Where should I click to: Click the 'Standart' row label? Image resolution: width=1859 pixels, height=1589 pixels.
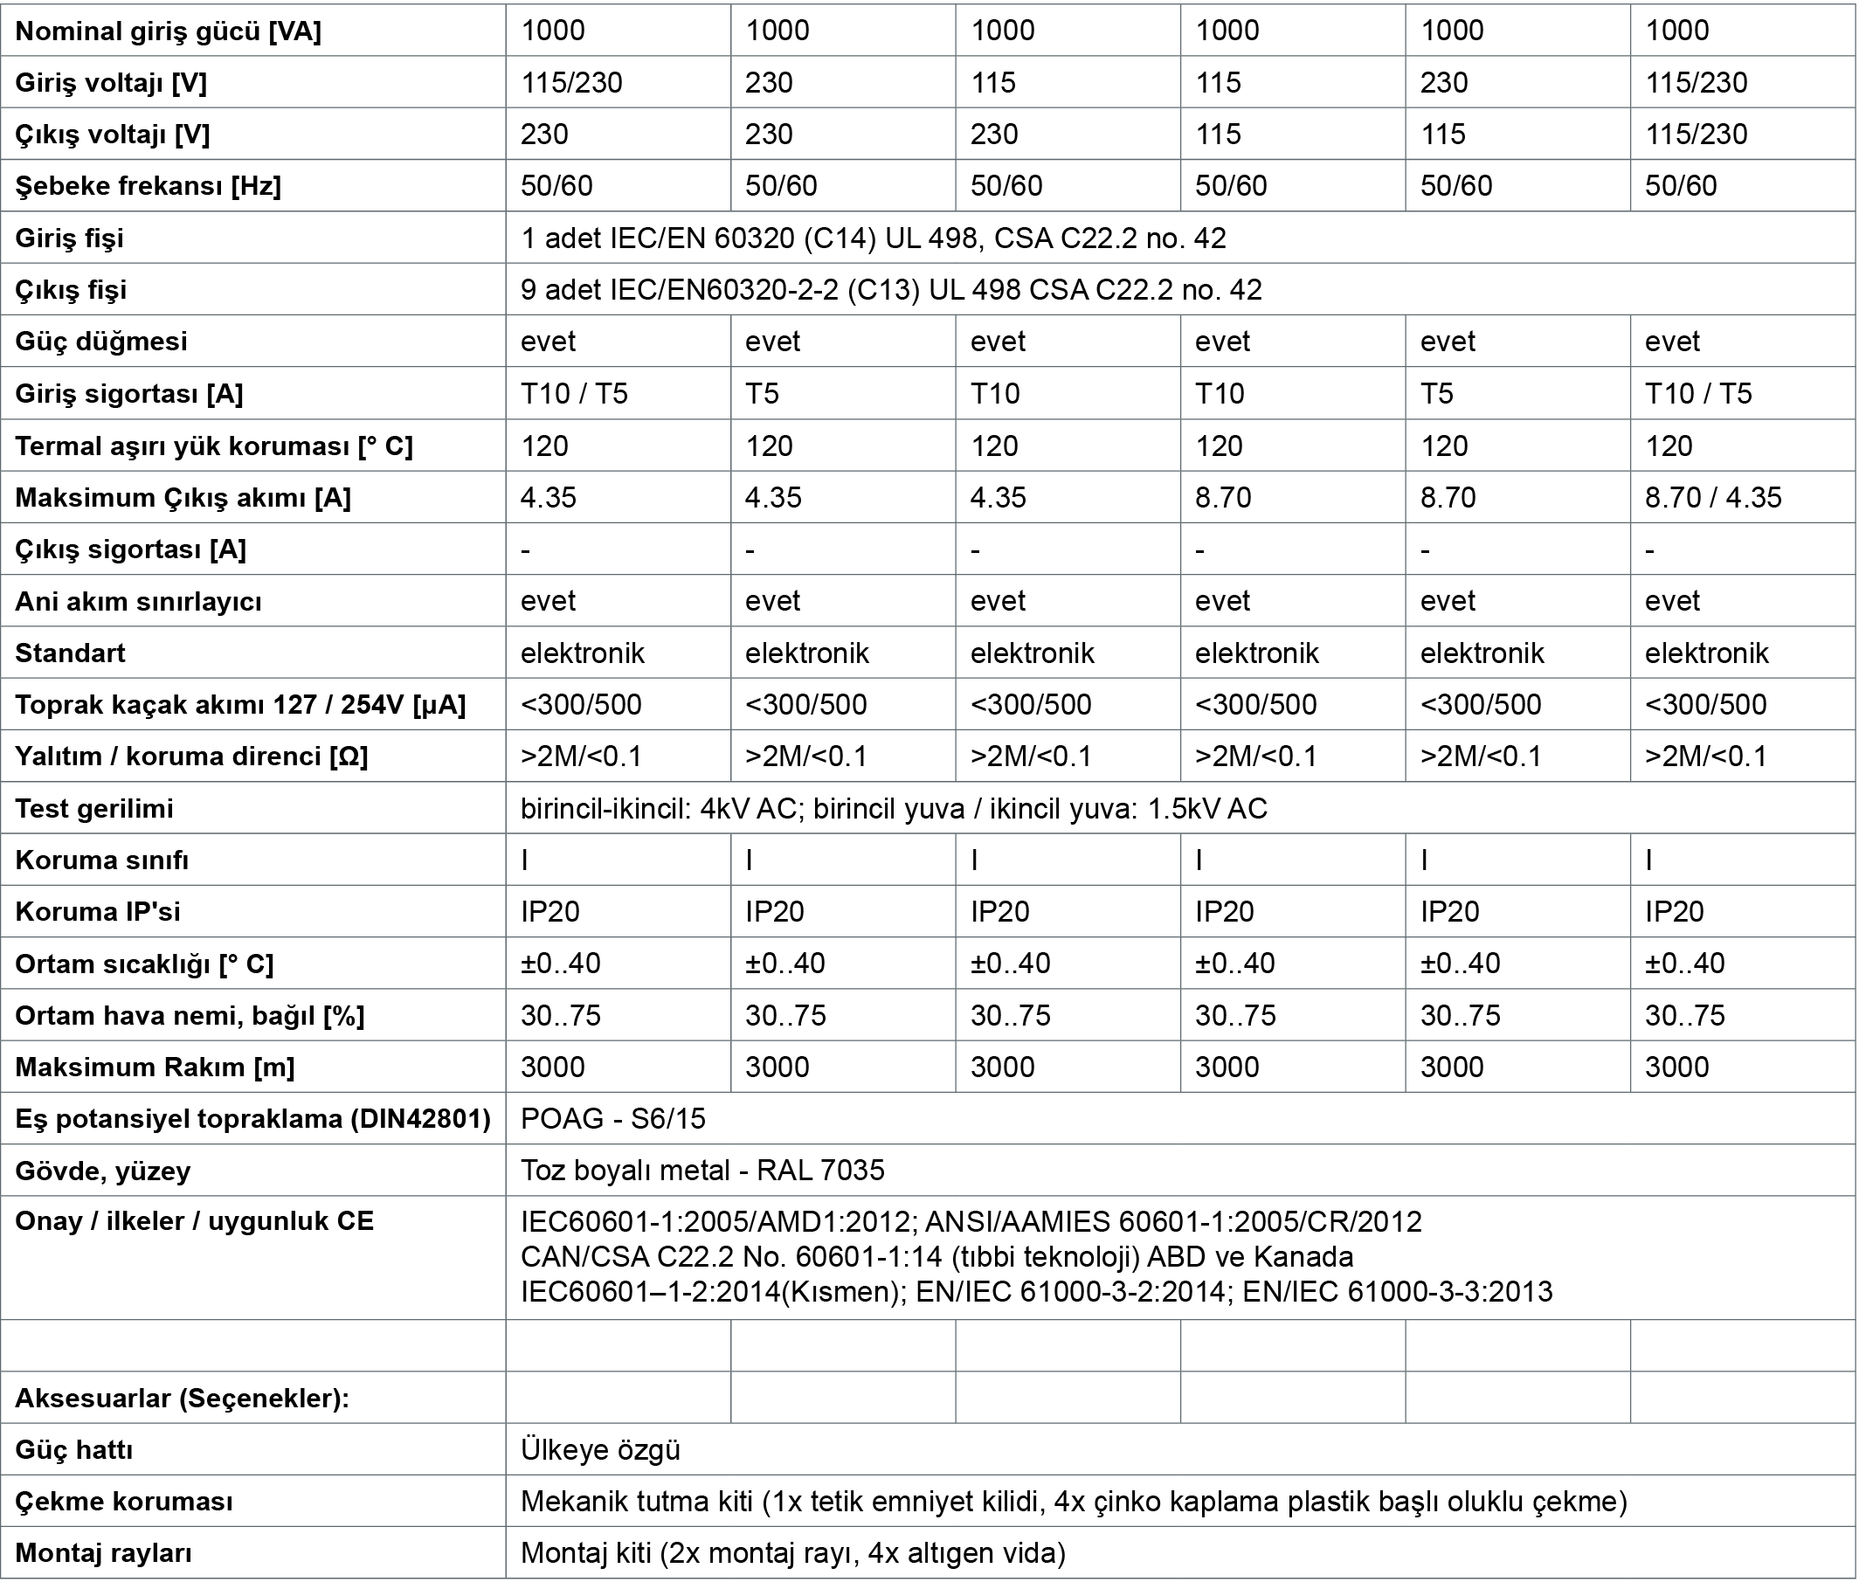click(70, 653)
